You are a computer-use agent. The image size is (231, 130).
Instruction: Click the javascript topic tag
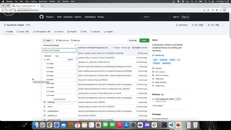164,60
